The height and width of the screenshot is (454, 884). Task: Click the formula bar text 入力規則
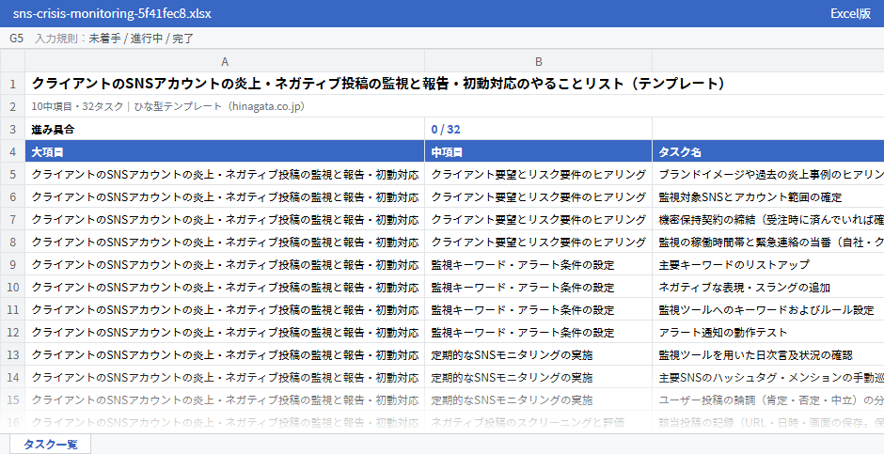pos(56,39)
